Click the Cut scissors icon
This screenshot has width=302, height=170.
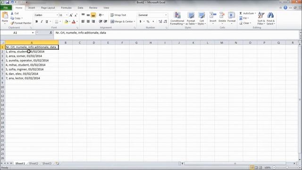(x=12, y=13)
